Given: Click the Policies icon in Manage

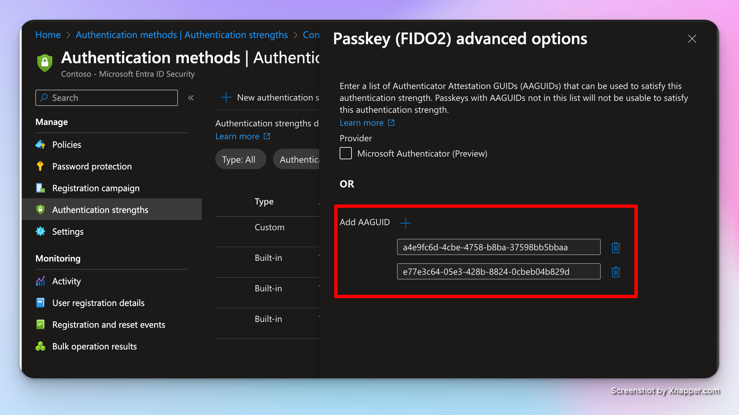Looking at the screenshot, I should [x=40, y=145].
